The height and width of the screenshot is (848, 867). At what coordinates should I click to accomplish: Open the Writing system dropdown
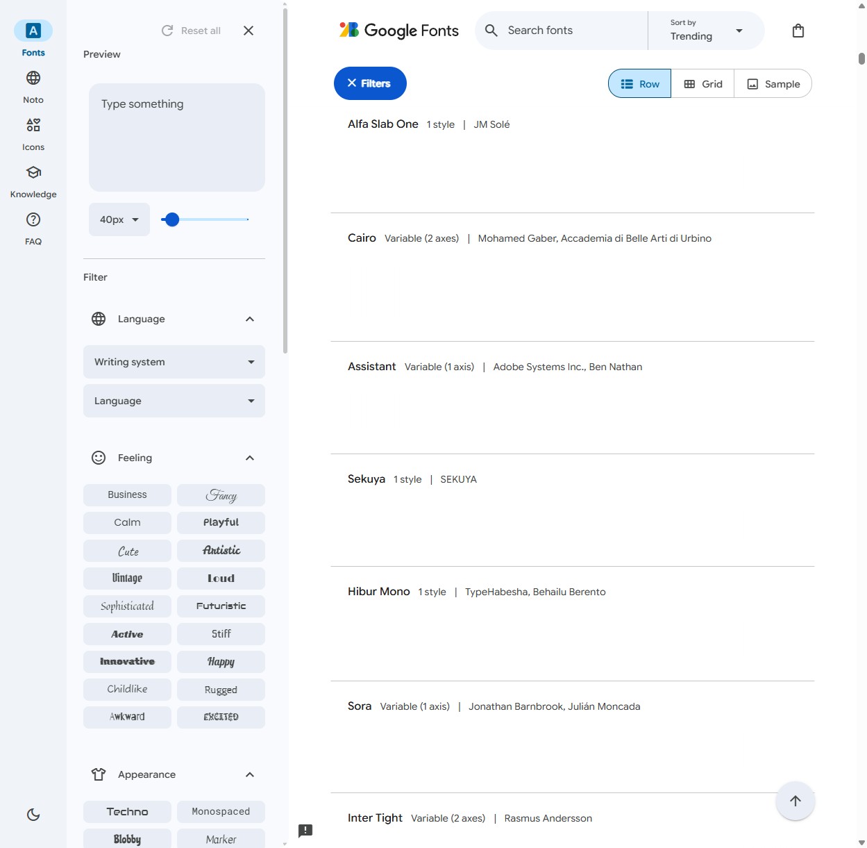pyautogui.click(x=174, y=362)
